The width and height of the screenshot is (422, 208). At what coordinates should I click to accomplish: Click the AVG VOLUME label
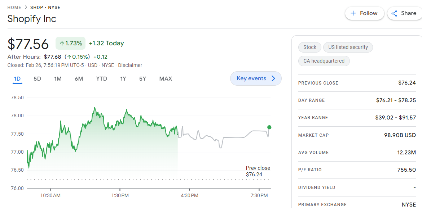(313, 153)
